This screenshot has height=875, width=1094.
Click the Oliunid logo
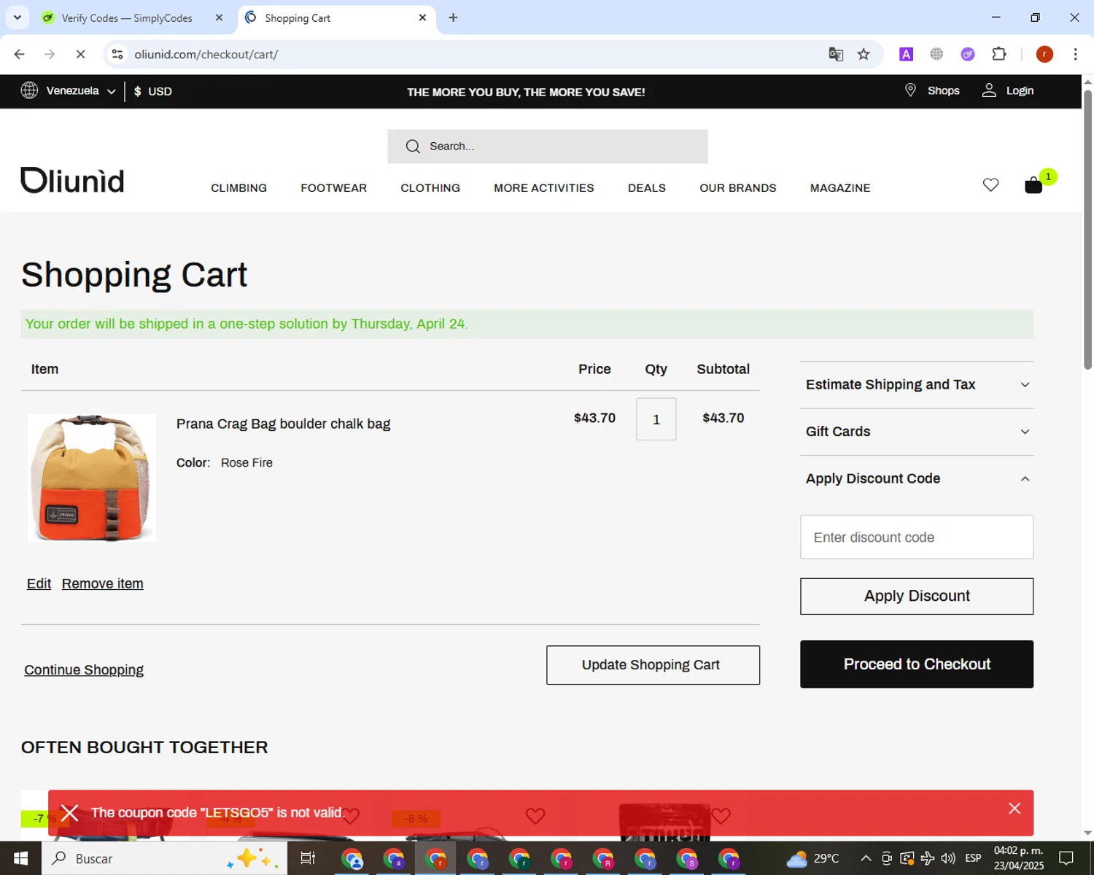72,180
